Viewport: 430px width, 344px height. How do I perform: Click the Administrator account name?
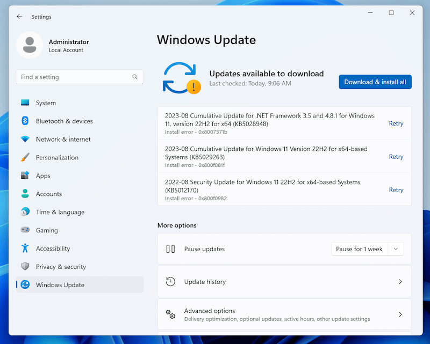click(69, 42)
